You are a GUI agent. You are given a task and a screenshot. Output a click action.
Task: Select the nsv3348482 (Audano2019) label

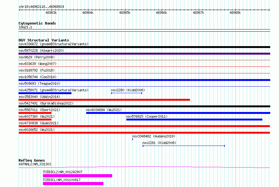[x=154, y=136]
